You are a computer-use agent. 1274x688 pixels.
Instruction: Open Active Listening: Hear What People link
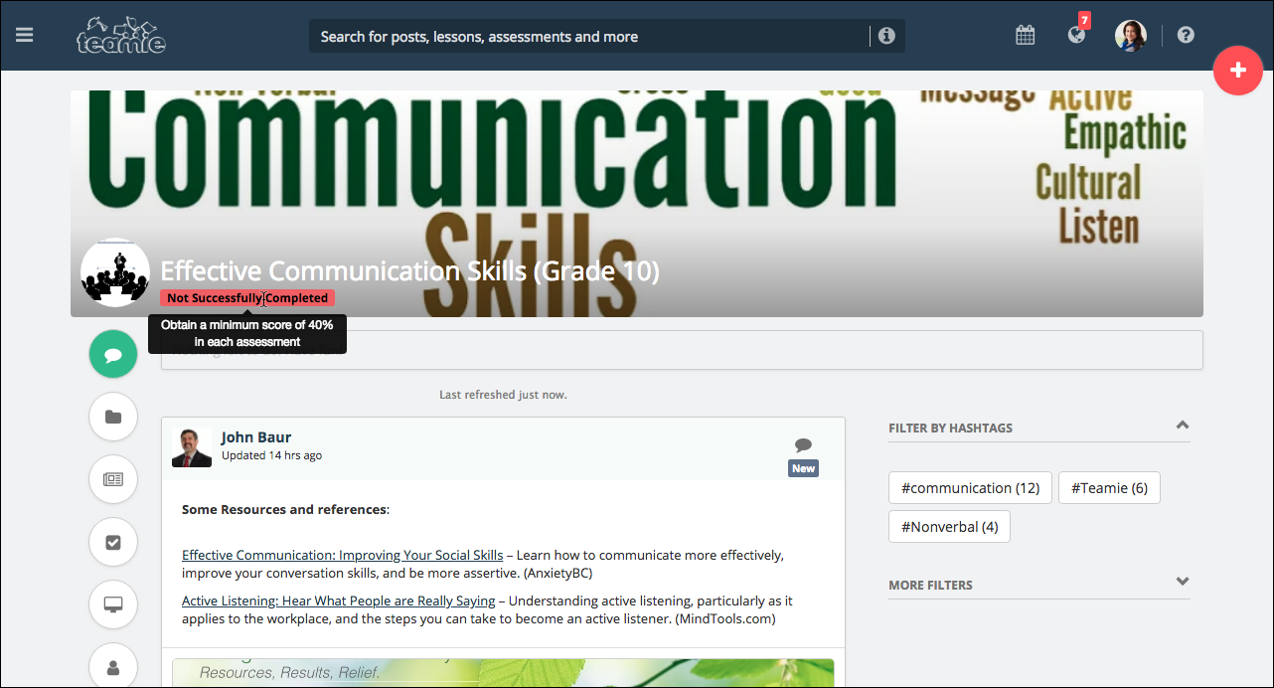338,601
